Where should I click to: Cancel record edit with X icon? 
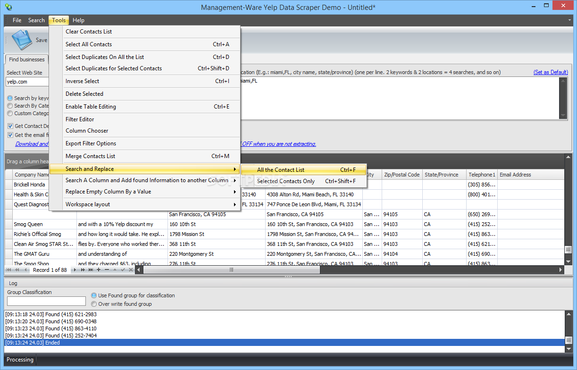click(x=130, y=270)
